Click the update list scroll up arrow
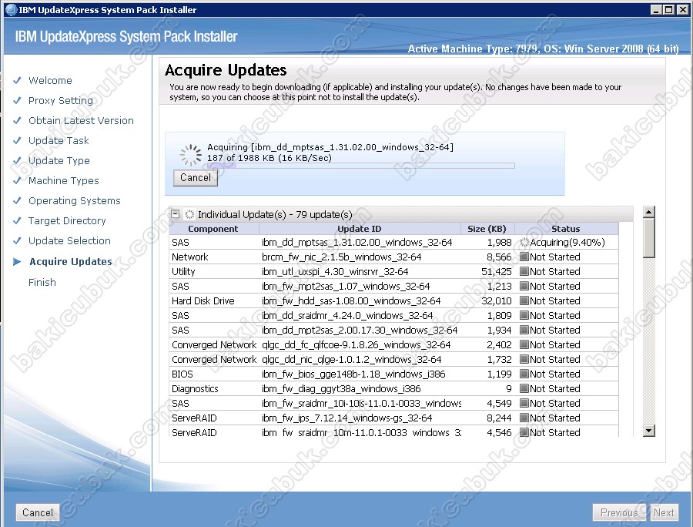 648,212
